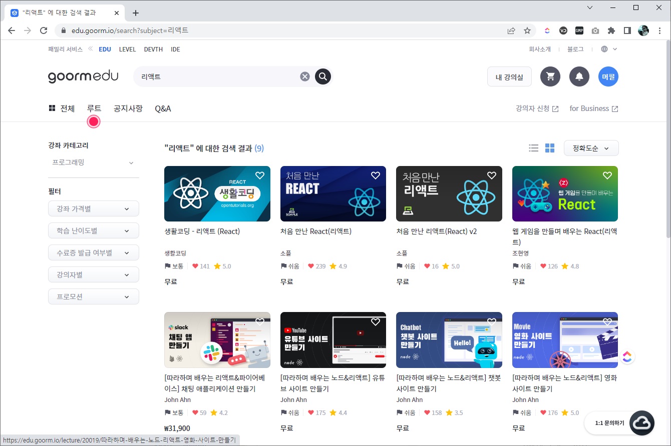Toggle the browser side panel
Screen dimensions: 671x446
[627, 30]
